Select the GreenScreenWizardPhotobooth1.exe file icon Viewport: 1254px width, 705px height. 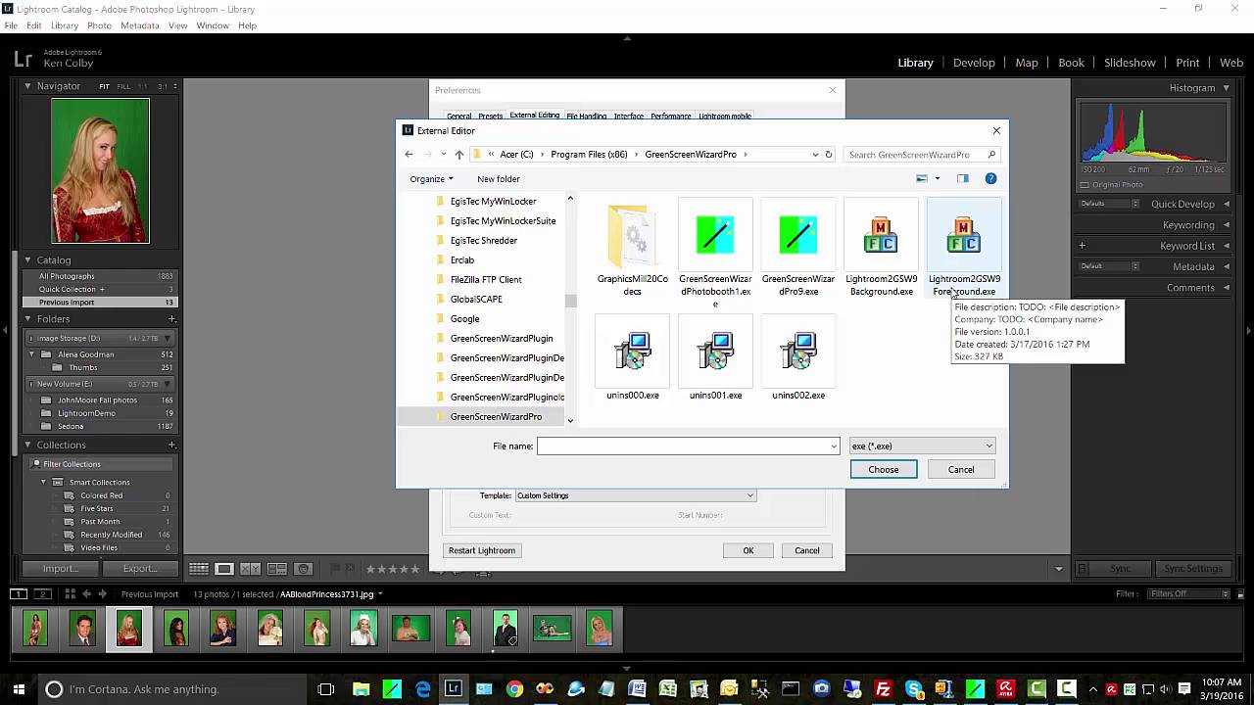pyautogui.click(x=715, y=236)
